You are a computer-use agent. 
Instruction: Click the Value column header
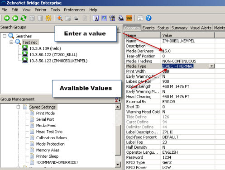[187, 35]
